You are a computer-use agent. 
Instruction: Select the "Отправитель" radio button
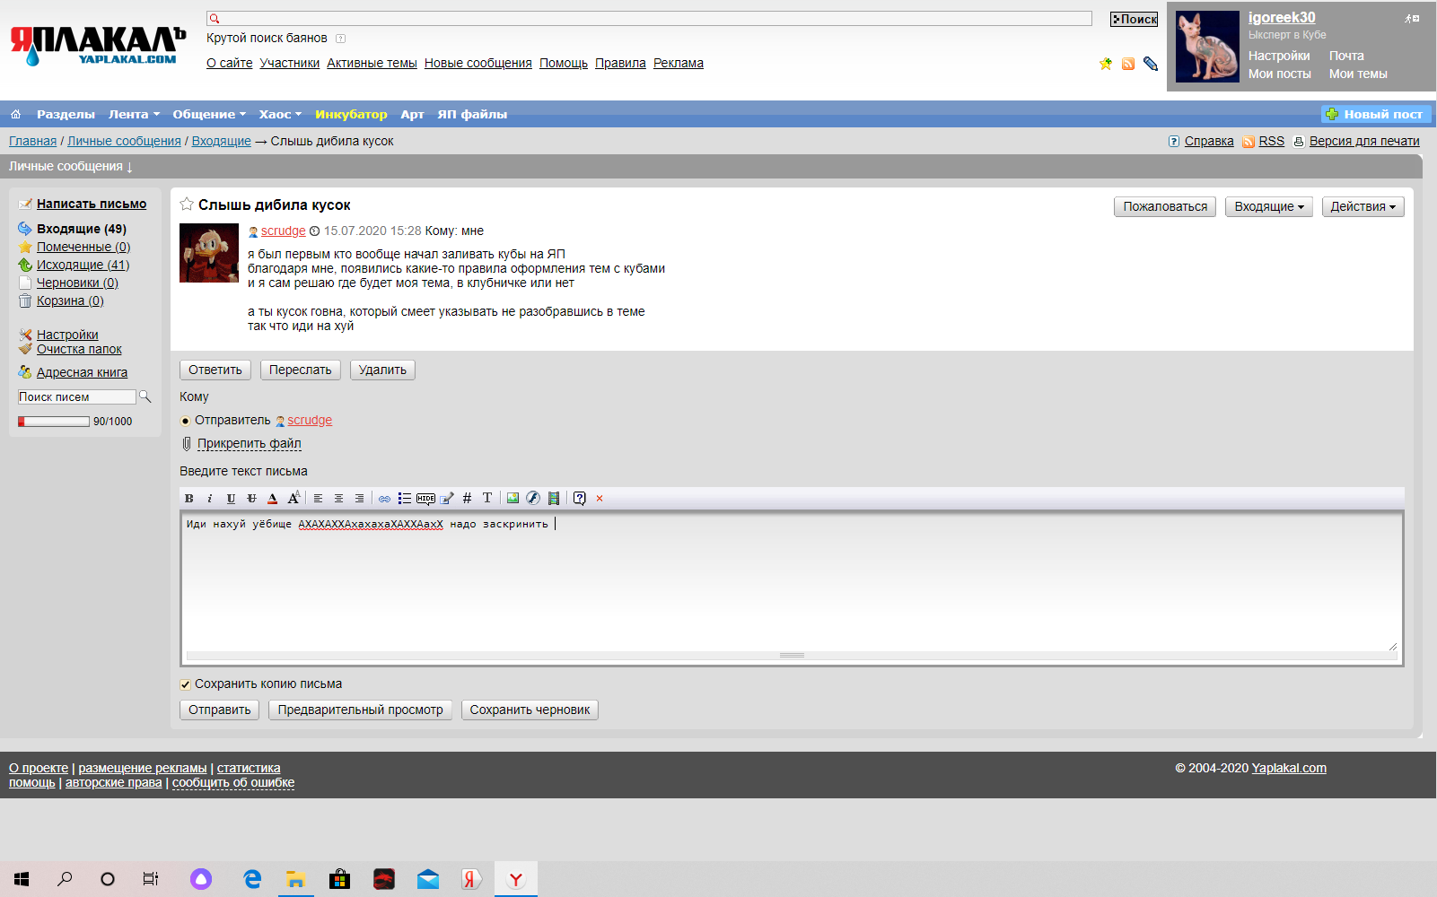pyautogui.click(x=186, y=421)
